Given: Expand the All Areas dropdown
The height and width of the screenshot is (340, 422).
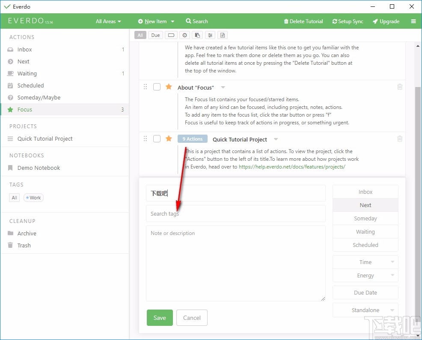Looking at the screenshot, I should pos(108,21).
